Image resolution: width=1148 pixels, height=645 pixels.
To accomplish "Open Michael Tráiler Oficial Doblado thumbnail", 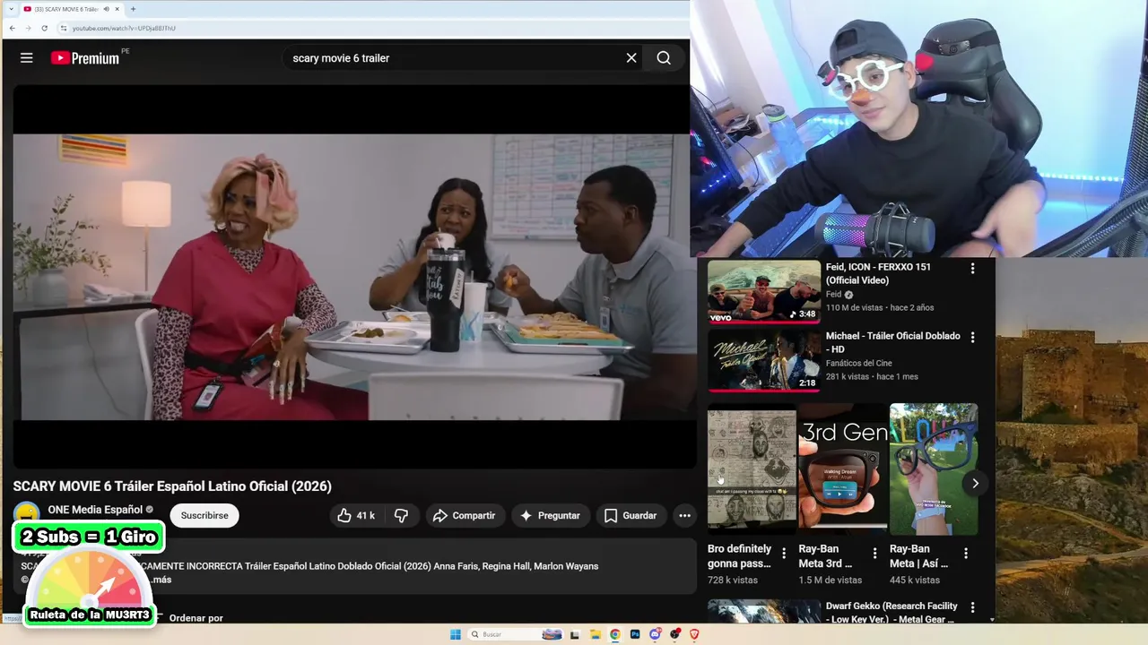I will (x=764, y=360).
